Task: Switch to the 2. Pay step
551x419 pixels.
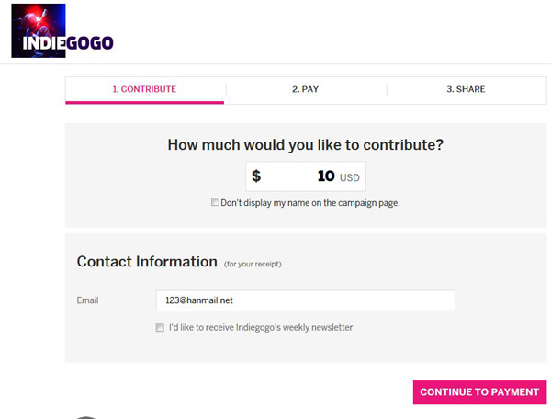Action: (306, 89)
